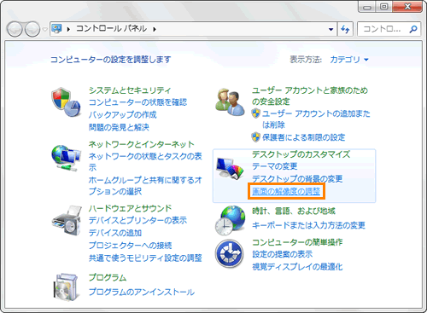The image size is (427, 313).
Task: Click 問題の発見と解決 link
Action: [119, 127]
